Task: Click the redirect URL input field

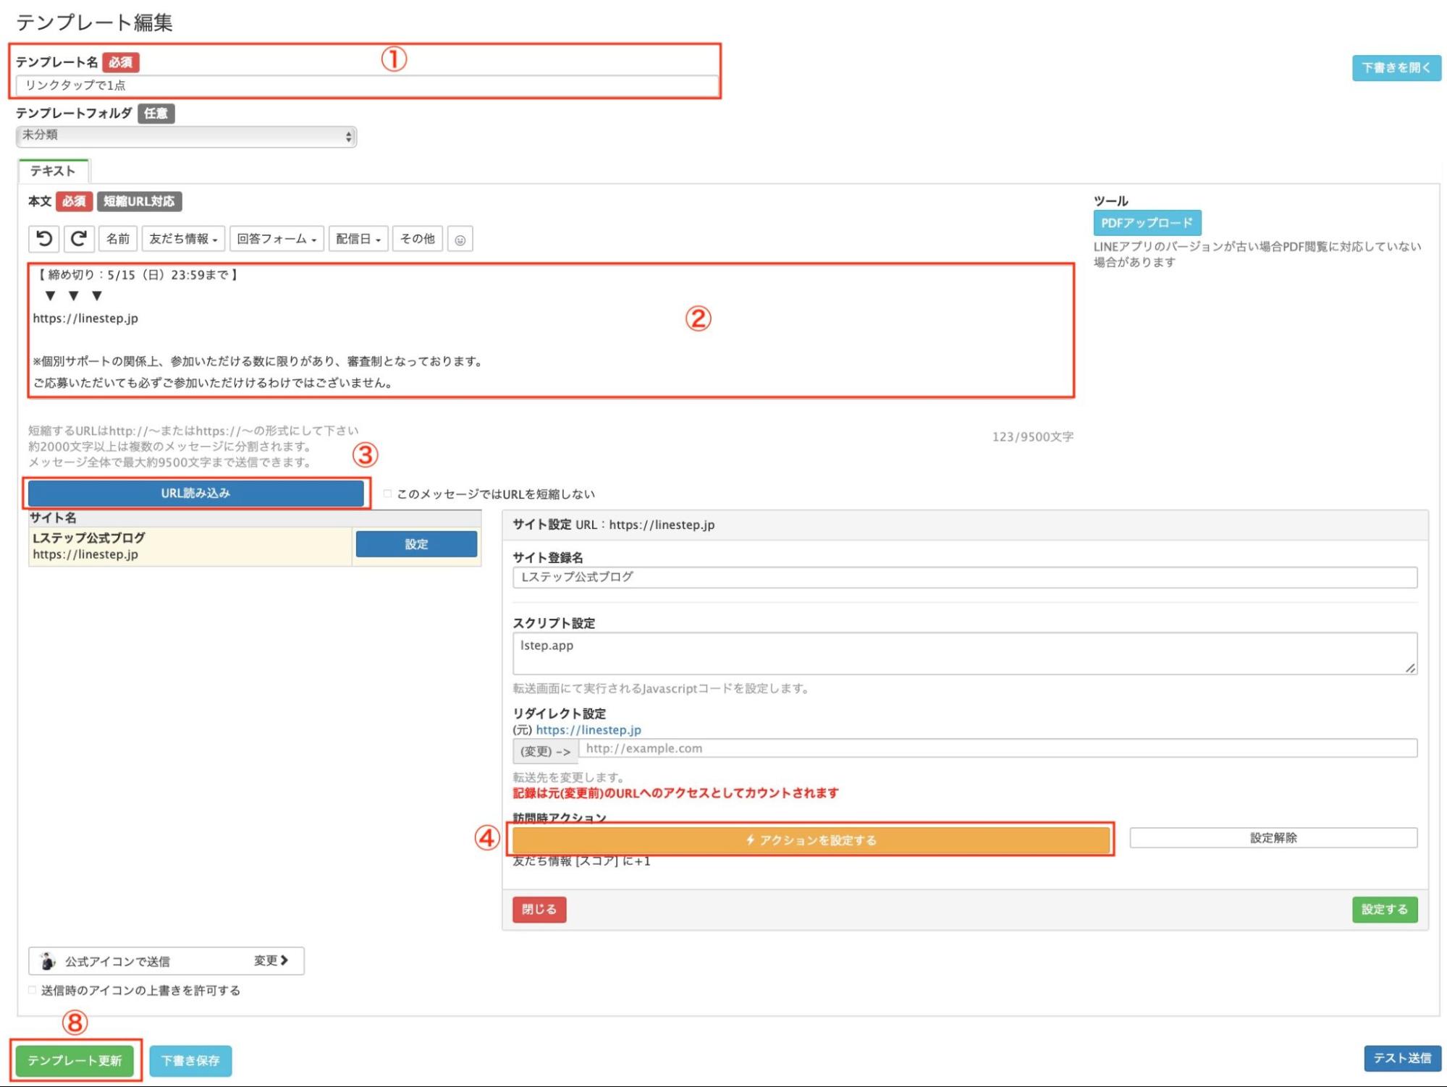Action: click(997, 748)
